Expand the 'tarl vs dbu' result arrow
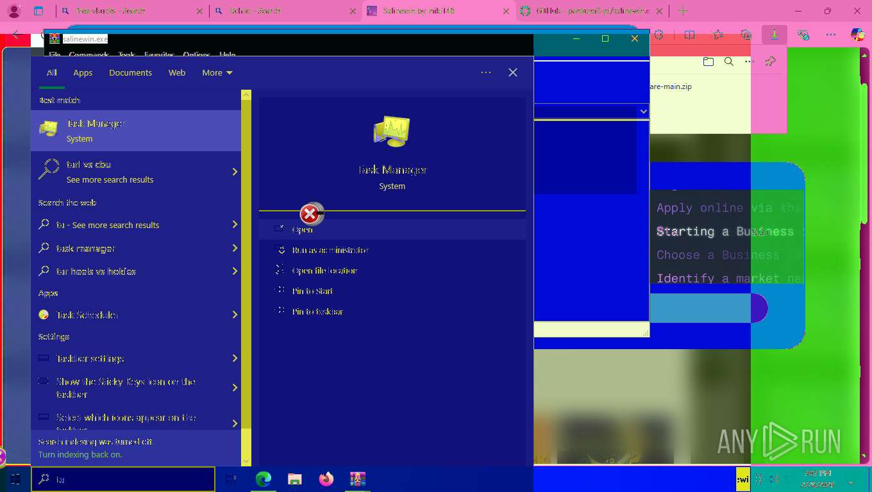Image resolution: width=872 pixels, height=492 pixels. point(235,172)
